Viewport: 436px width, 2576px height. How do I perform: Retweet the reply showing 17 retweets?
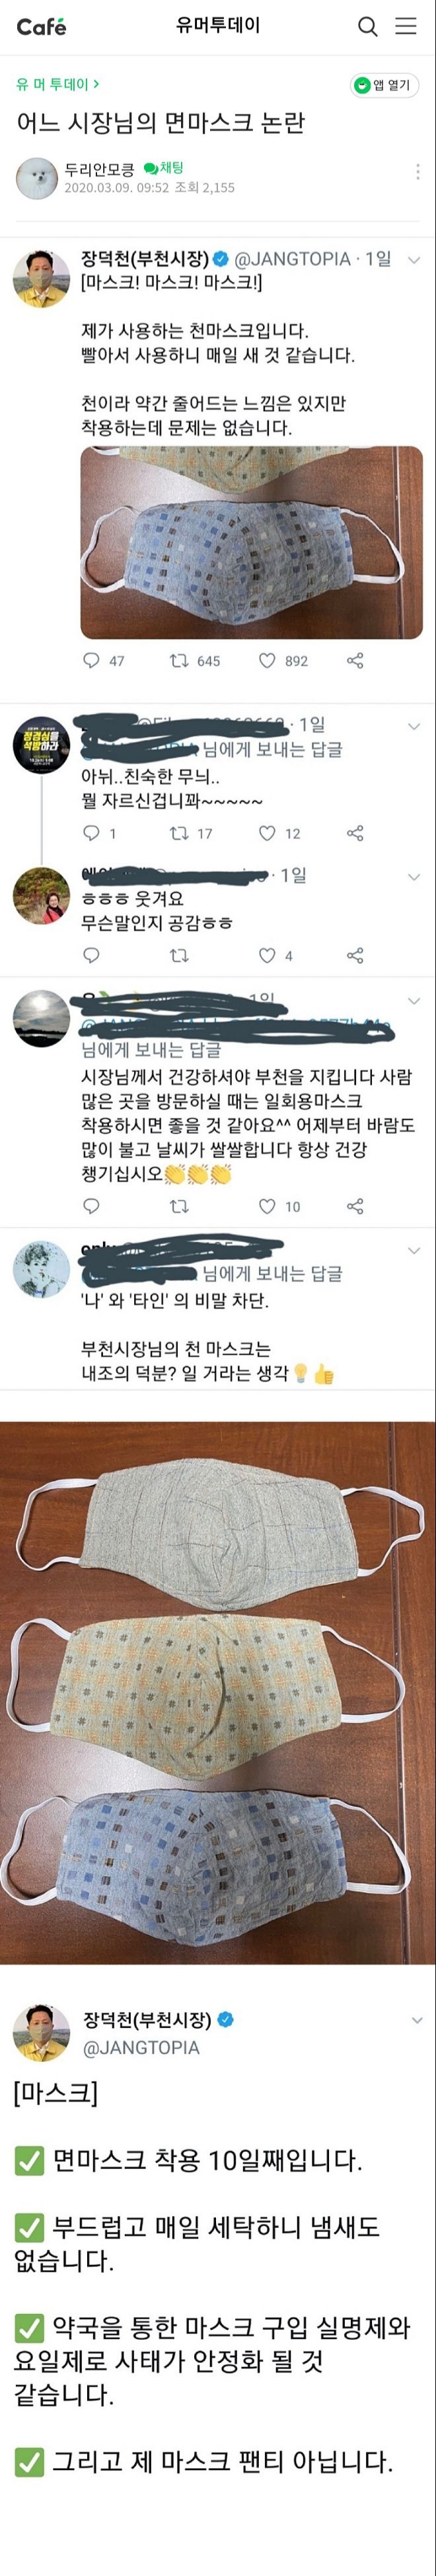coord(180,833)
